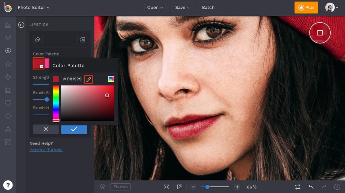The height and width of the screenshot is (193, 345).
Task: Adjust the Brush Size slider handle
Action: pyautogui.click(x=47, y=100)
